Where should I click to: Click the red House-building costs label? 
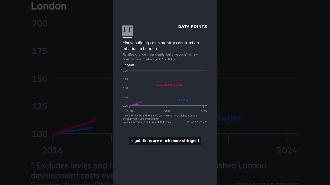coord(169,85)
